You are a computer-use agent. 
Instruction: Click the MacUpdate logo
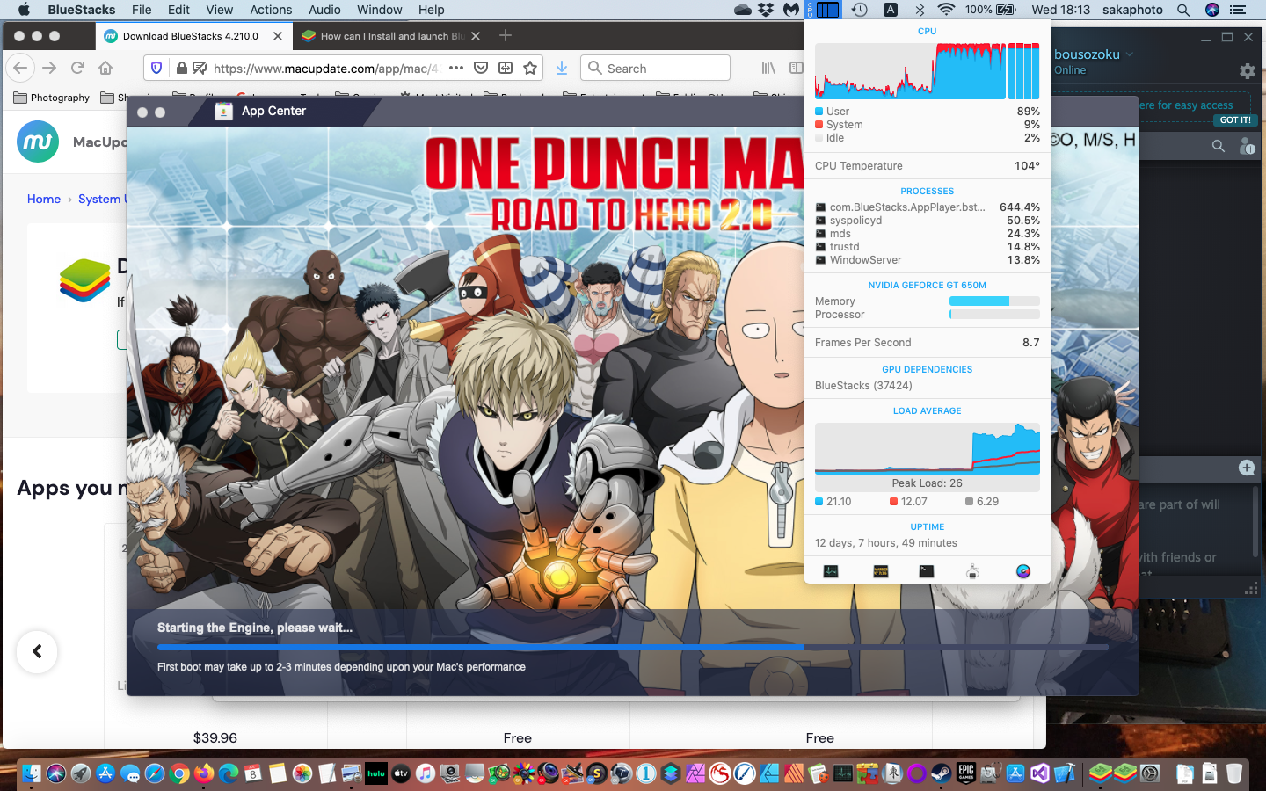[38, 142]
